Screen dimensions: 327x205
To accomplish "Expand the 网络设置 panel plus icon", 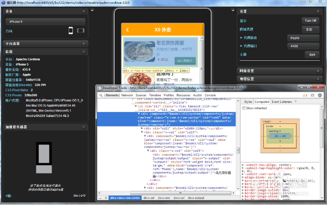I will click(318, 71).
